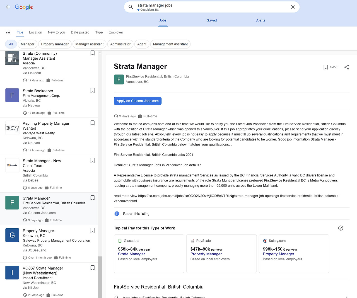Click the Associa logo for New Client Team
Viewport: 357px width, 298px height.
pyautogui.click(x=12, y=165)
